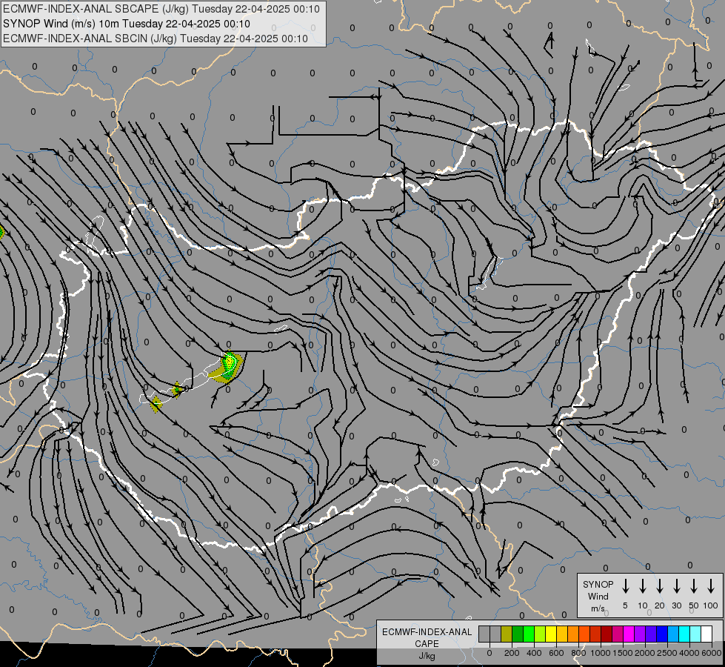This screenshot has height=667, width=725.
Task: Click the pale cyan swatch after 4000
Action: (695, 634)
